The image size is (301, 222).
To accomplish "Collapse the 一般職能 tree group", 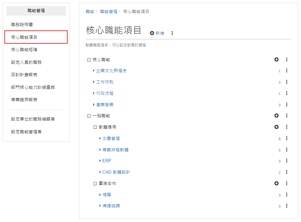I will (x=89, y=116).
